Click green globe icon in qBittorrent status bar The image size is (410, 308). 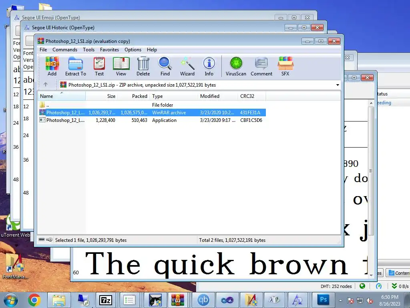(362, 286)
